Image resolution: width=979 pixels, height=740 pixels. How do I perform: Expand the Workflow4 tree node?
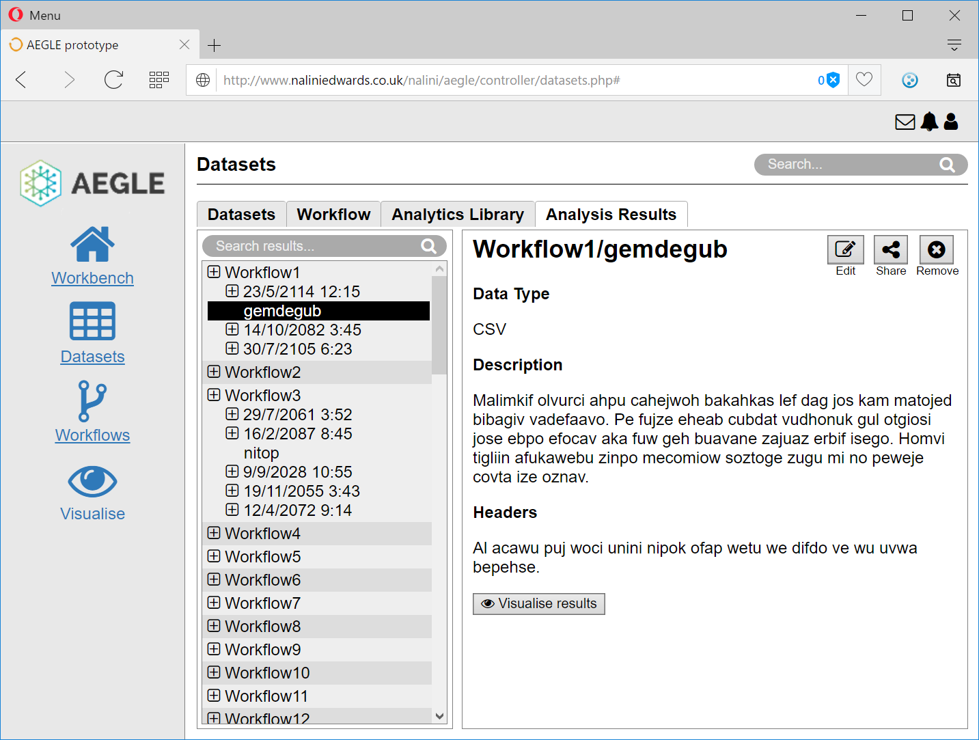pos(214,533)
